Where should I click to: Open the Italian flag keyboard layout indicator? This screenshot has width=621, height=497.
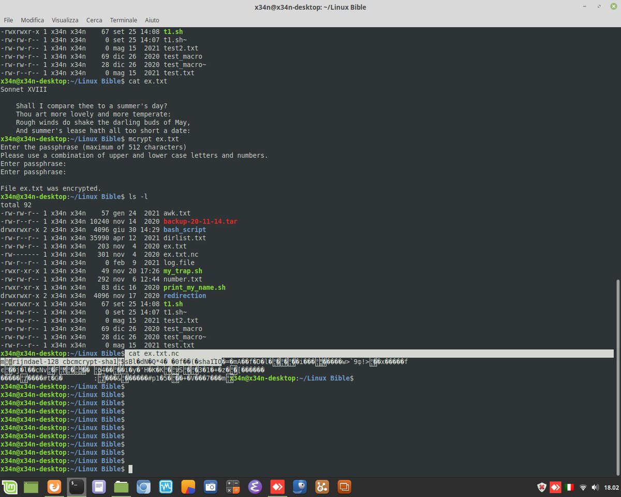coord(569,487)
